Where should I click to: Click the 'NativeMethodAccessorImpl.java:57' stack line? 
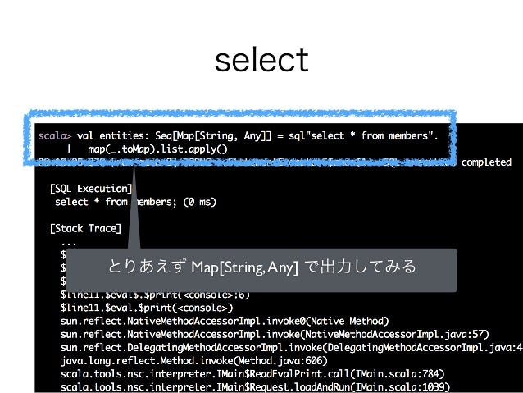click(x=275, y=335)
